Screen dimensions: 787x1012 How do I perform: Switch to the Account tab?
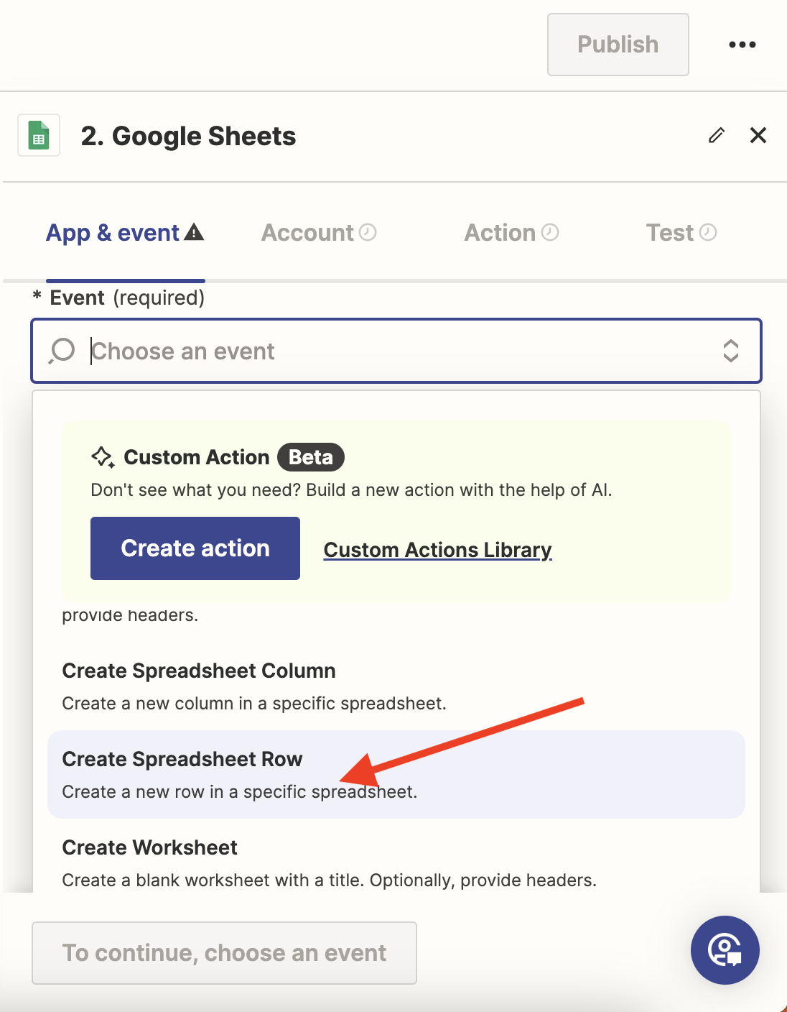(308, 233)
